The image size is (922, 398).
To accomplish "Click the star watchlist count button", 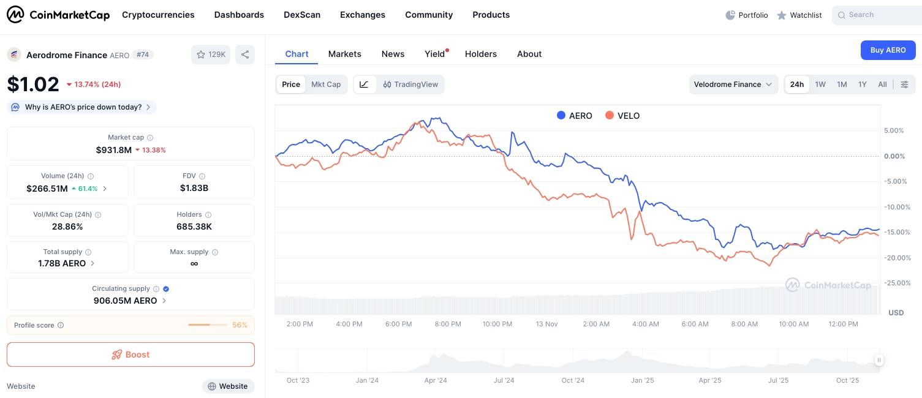I will coord(211,54).
